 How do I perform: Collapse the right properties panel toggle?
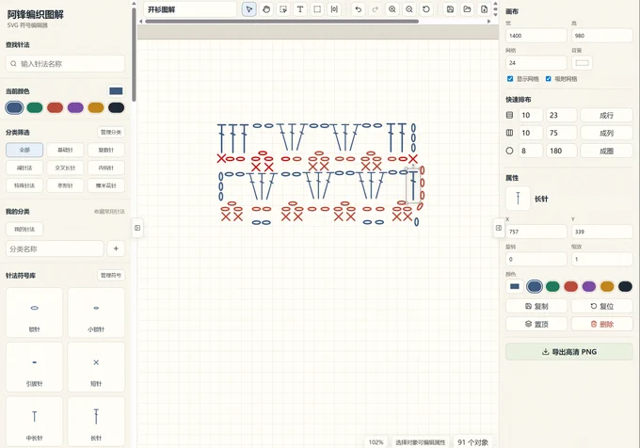pyautogui.click(x=499, y=228)
